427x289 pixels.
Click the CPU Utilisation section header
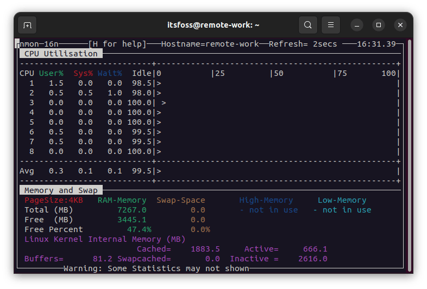61,54
